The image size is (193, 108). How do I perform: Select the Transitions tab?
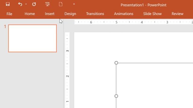pos(95,14)
